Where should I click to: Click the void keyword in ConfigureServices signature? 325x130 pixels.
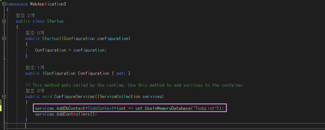coord(47,97)
